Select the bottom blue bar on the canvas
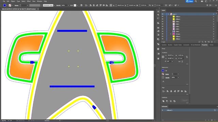The width and height of the screenshot is (218, 122). (x=72, y=86)
